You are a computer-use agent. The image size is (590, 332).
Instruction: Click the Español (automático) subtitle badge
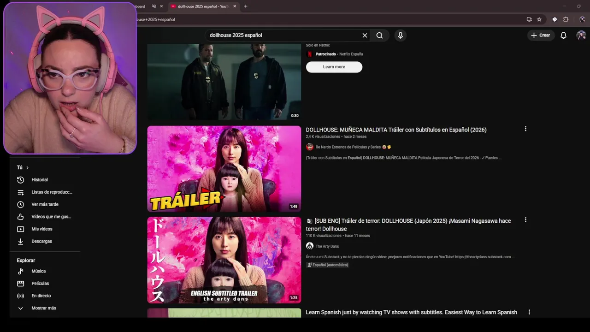pos(328,265)
